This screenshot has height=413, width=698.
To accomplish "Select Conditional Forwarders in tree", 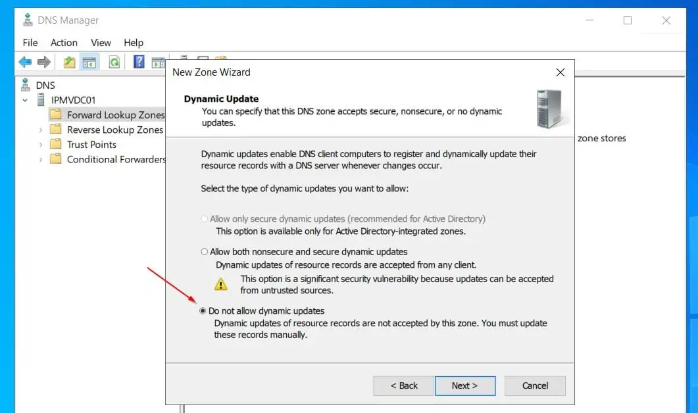I will [x=116, y=159].
